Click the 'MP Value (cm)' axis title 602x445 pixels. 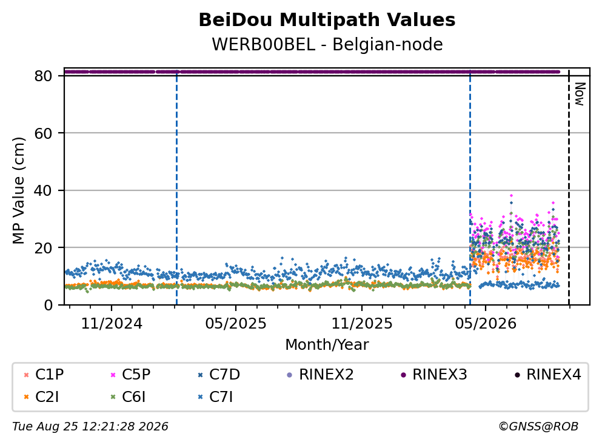point(18,190)
